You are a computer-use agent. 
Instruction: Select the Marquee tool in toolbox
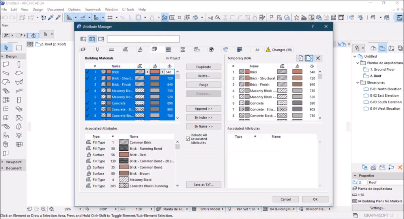(19, 48)
